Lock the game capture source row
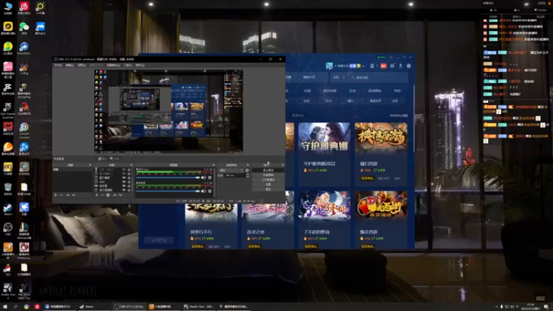The height and width of the screenshot is (311, 553). [x=129, y=186]
